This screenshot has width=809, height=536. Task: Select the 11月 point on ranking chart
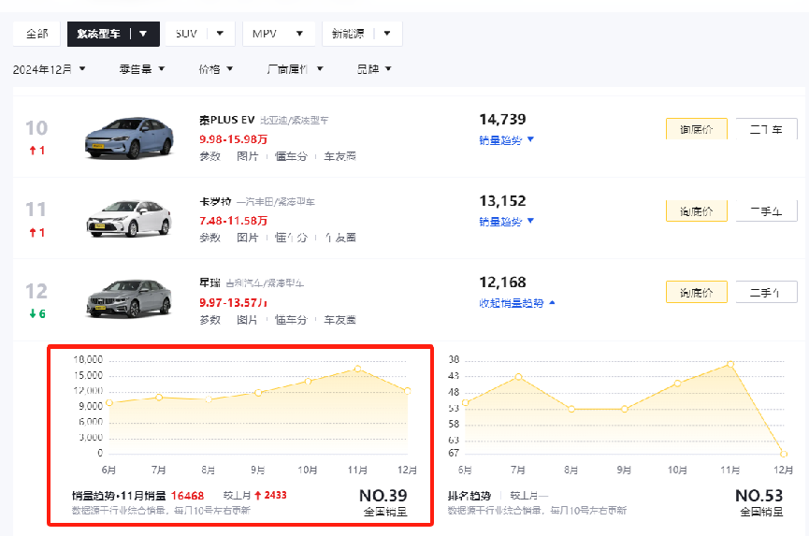(730, 364)
